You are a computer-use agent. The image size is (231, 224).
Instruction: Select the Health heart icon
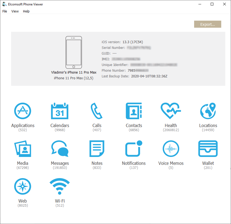[x=171, y=111]
